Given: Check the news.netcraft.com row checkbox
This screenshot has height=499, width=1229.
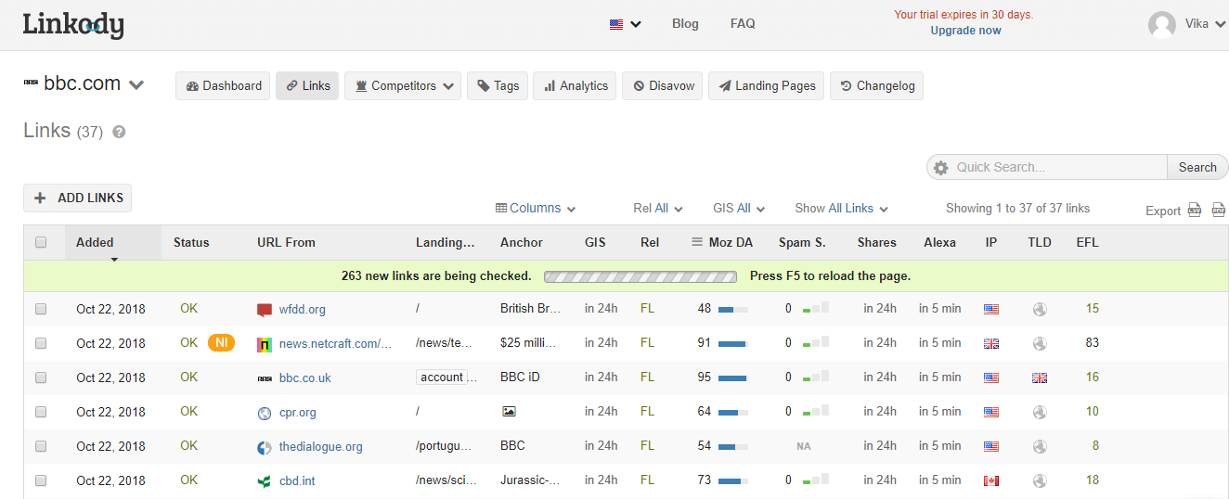Looking at the screenshot, I should coord(41,343).
